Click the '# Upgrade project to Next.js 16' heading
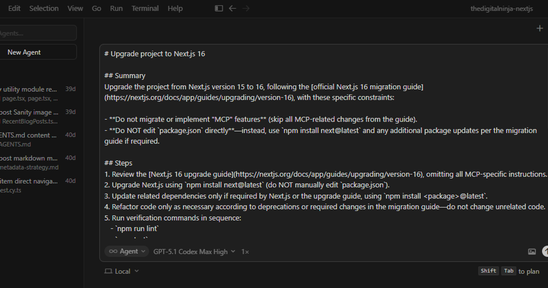Image resolution: width=548 pixels, height=288 pixels. (154, 54)
